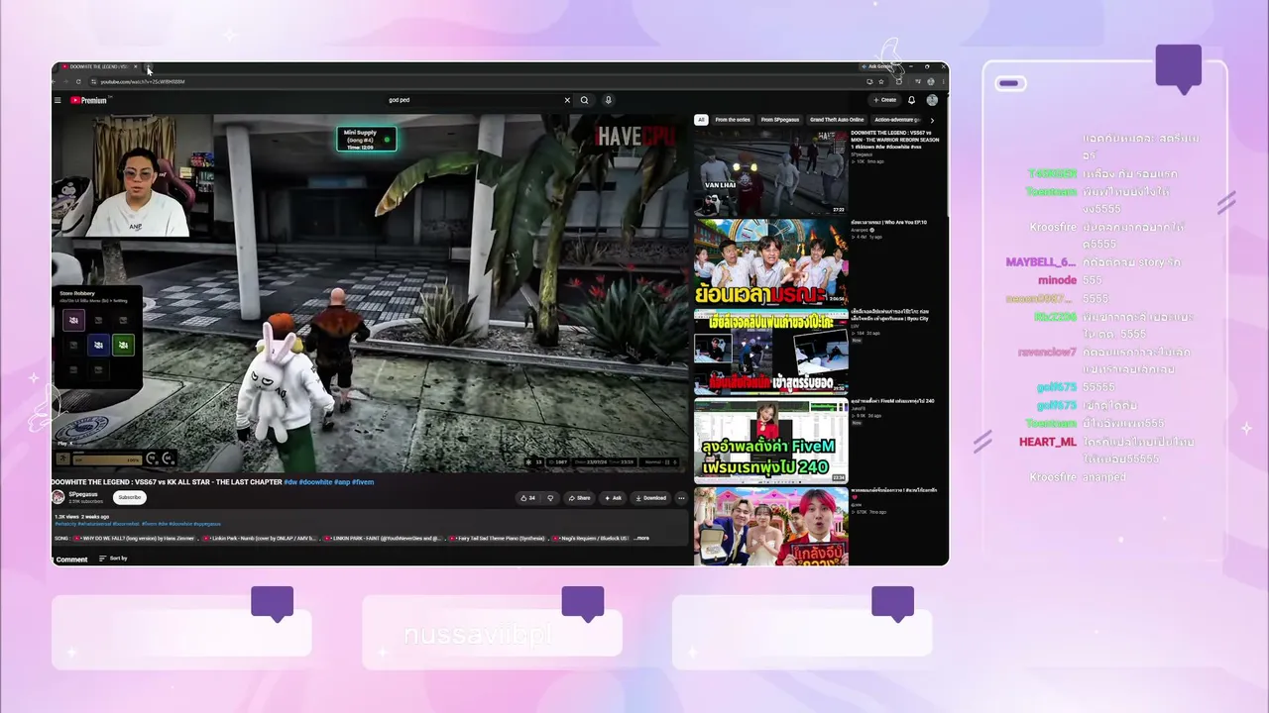This screenshot has width=1269, height=713.
Task: Open the account avatar menu
Action: (x=932, y=100)
